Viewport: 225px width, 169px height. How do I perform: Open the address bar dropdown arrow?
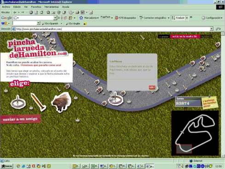212,29
